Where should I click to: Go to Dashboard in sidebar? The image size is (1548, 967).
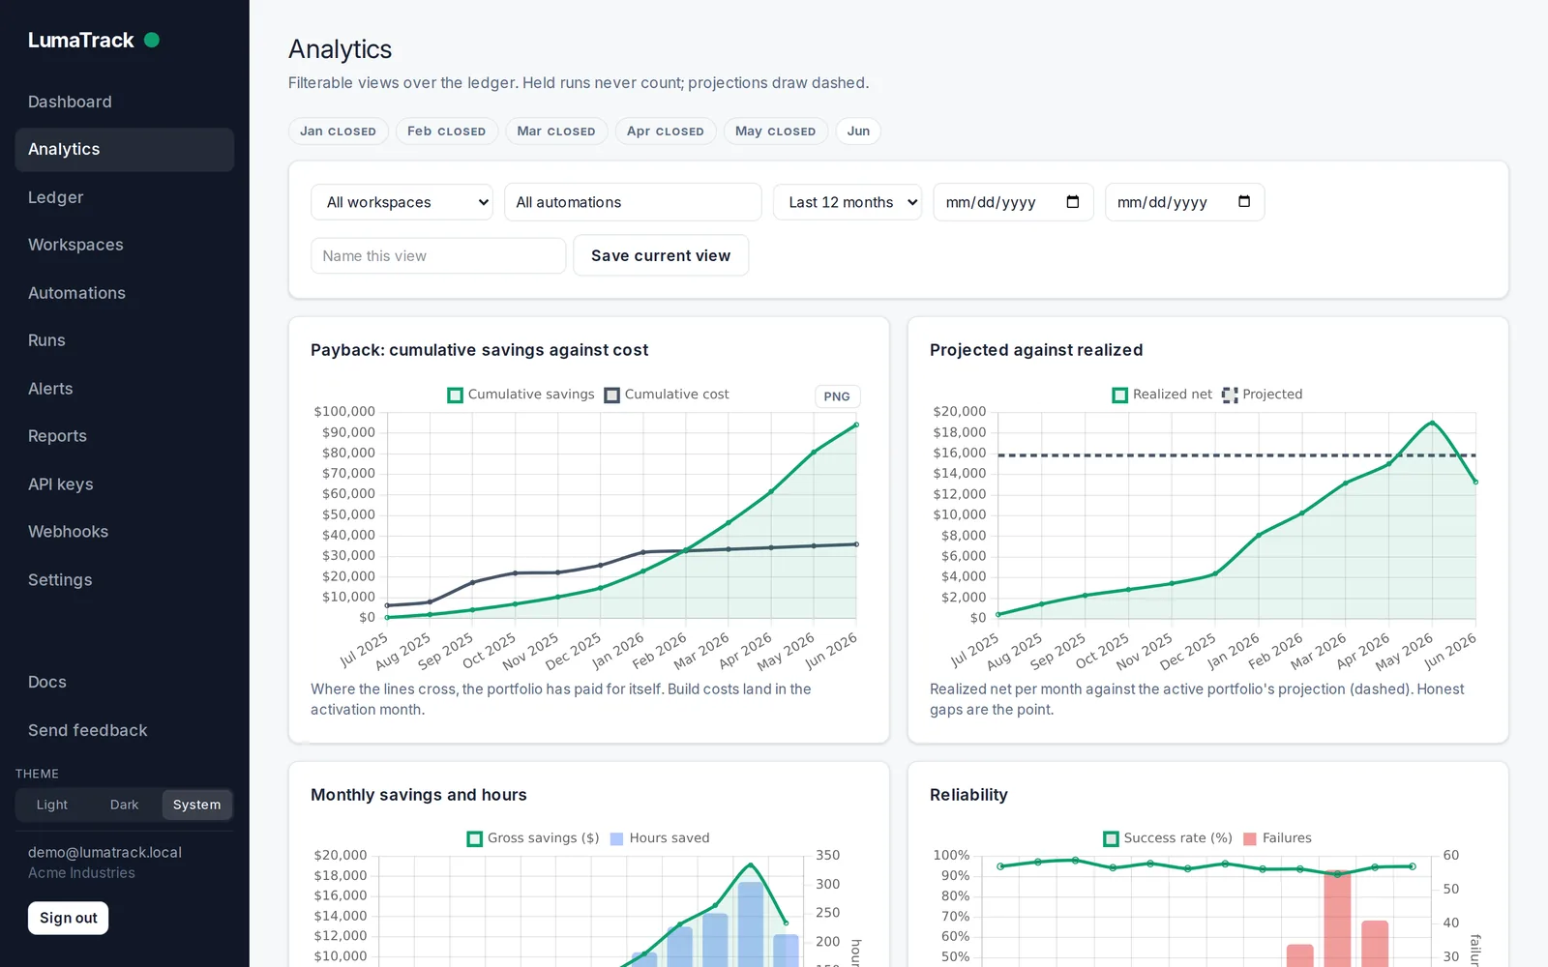(124, 102)
